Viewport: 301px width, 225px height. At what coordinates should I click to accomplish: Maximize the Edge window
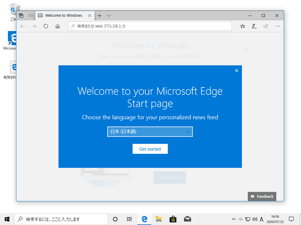tap(263, 16)
